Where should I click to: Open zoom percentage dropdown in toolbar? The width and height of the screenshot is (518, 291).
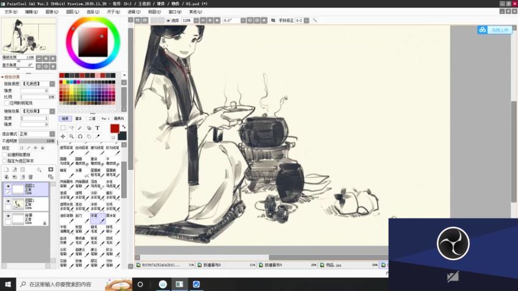pyautogui.click(x=196, y=21)
